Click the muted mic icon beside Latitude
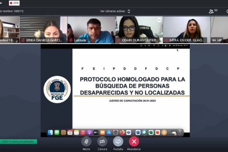228x152 pixels. [x=71, y=40]
